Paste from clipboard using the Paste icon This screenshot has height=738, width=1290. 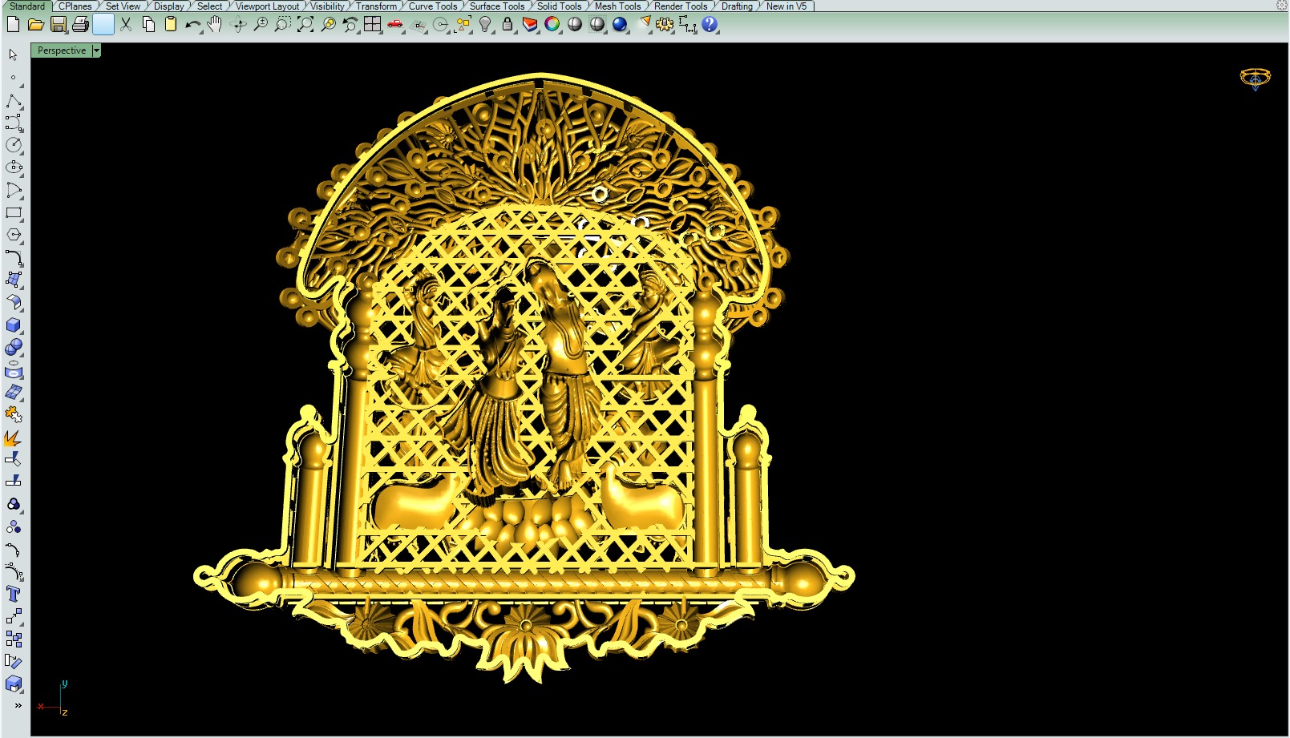click(171, 25)
